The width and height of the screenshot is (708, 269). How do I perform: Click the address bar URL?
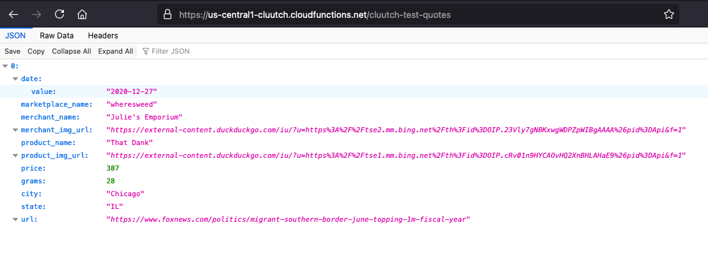coord(315,15)
